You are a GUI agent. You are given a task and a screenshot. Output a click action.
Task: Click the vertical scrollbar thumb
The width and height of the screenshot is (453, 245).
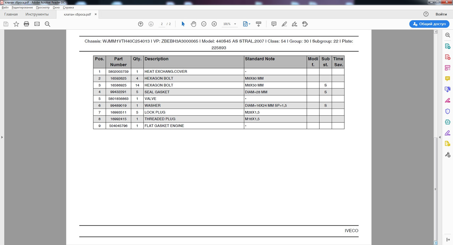click(436, 189)
